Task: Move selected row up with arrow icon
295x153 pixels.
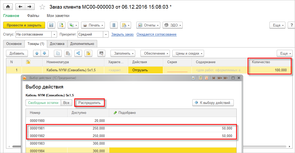Action: coord(37,53)
